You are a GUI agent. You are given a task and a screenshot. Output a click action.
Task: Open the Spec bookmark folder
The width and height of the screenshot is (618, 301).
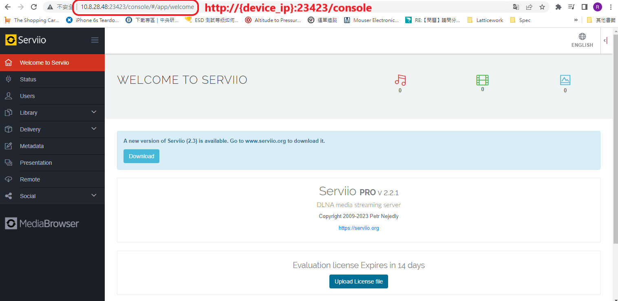point(520,20)
